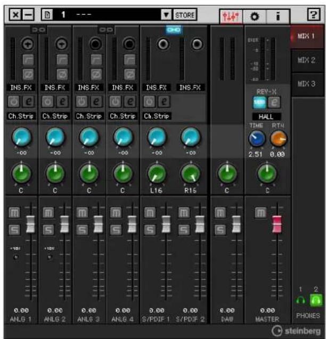Toggle +48V switch on ANLG 1

pyautogui.click(x=15, y=257)
